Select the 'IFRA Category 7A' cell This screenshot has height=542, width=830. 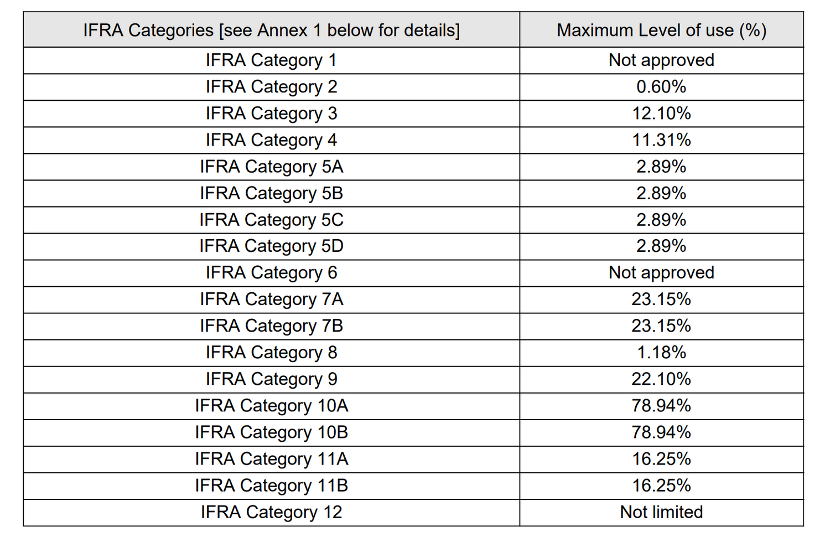(271, 298)
